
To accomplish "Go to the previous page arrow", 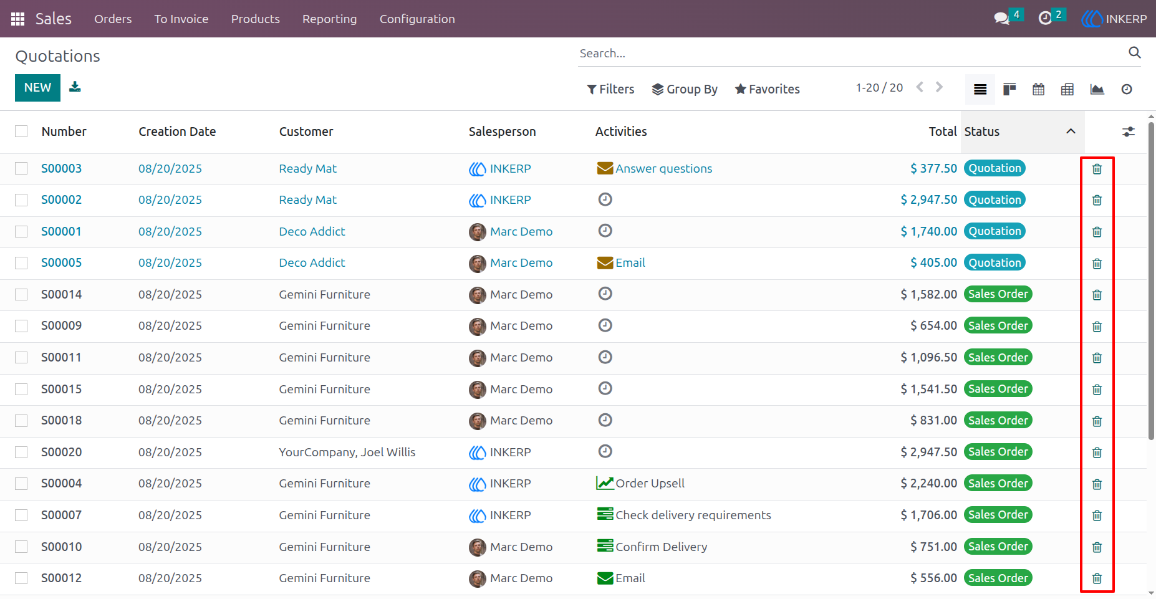I will tap(920, 87).
